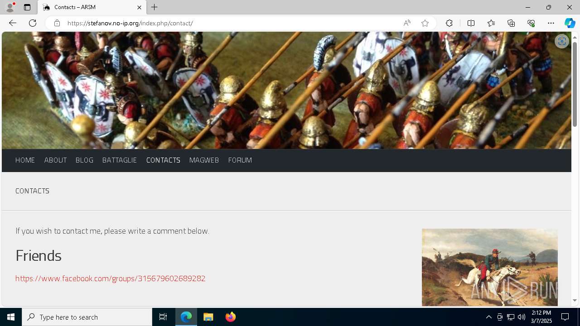Select the CONTACTS menu item

(163, 160)
